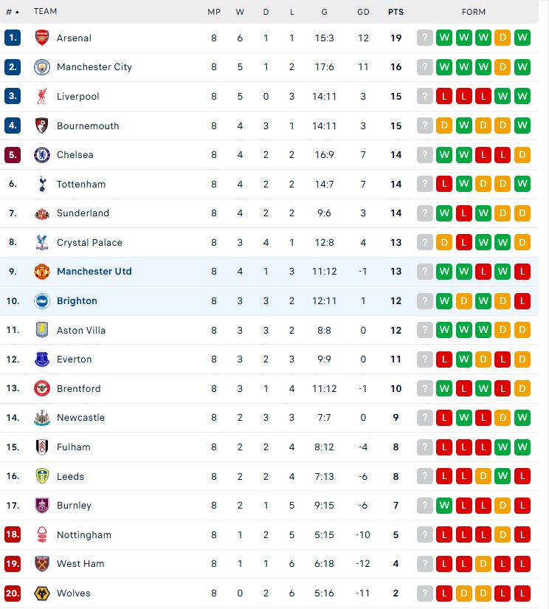Viewport: 549px width, 609px height.
Task: Click the Wolves club crest icon
Action: pyautogui.click(x=41, y=593)
